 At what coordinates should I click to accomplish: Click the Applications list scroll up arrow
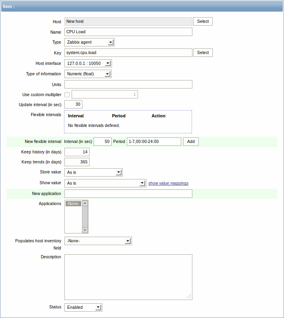coord(85,203)
